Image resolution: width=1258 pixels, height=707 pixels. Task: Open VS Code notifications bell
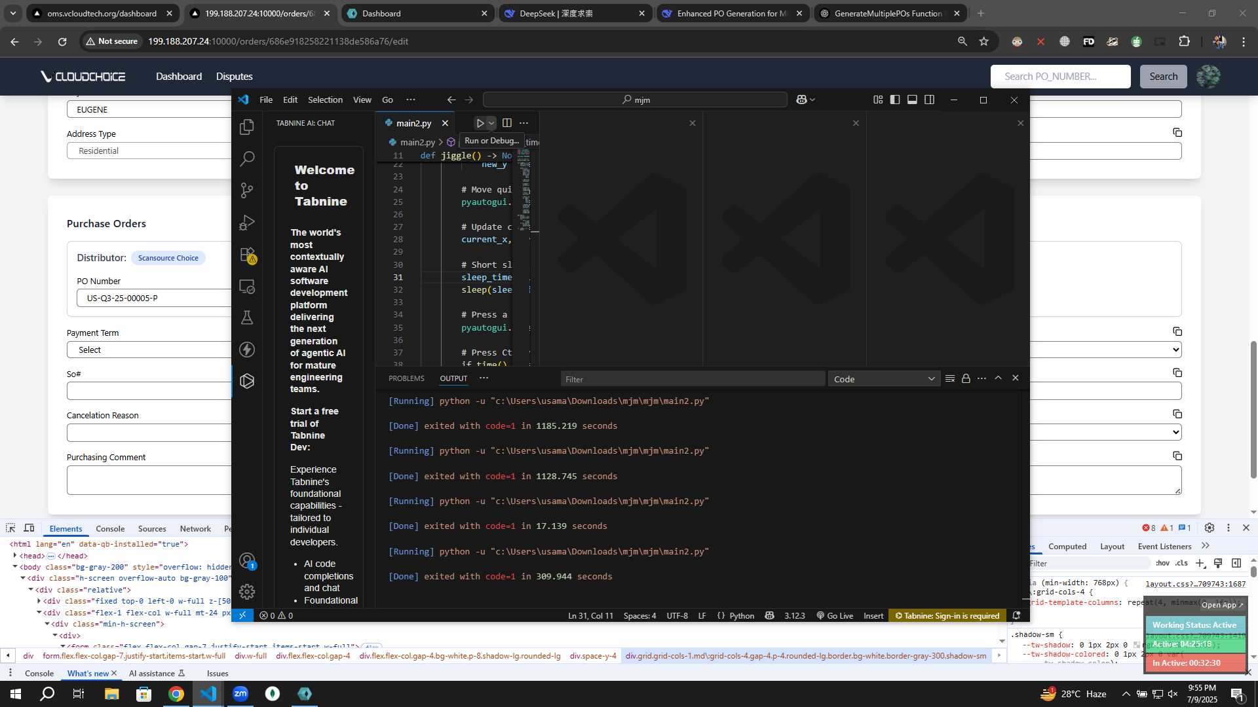tap(1016, 615)
